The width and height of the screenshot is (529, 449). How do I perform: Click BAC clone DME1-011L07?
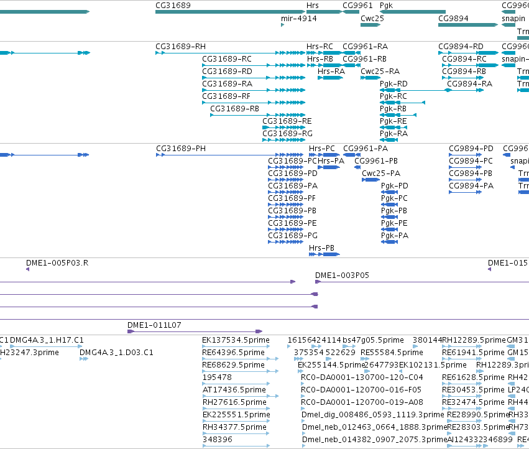coord(154,325)
